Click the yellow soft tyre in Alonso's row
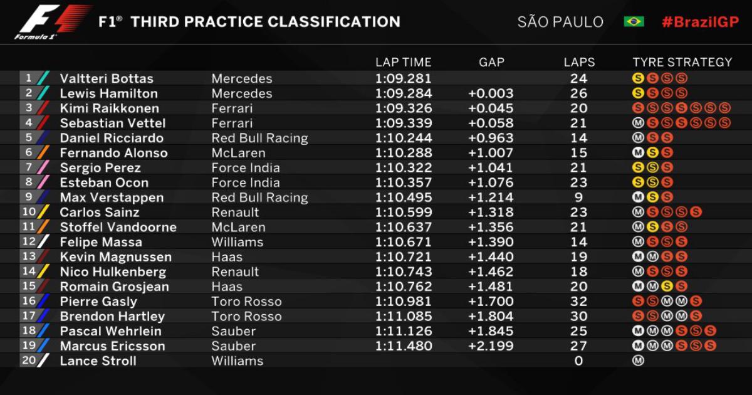Screen dimensions: 752x395 pos(652,152)
